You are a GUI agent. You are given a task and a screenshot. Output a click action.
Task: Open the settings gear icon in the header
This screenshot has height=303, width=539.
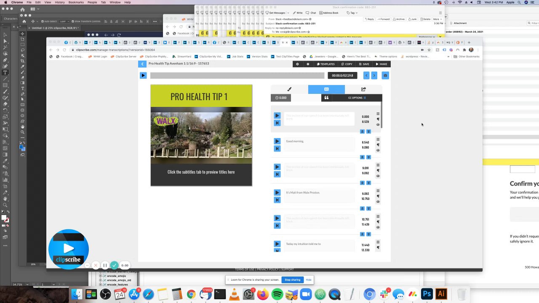pos(308,64)
